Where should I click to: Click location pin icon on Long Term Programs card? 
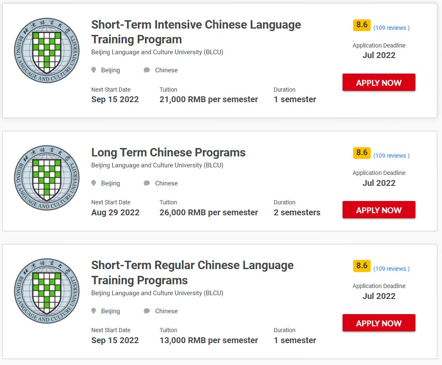[94, 183]
